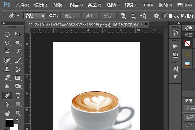195x130 pixels.
Task: Select the brown style swatch
Action: tap(187, 54)
